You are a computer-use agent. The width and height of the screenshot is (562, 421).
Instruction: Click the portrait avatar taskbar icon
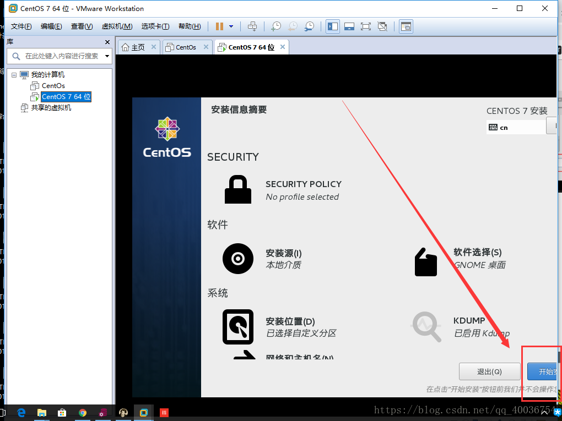coord(123,413)
